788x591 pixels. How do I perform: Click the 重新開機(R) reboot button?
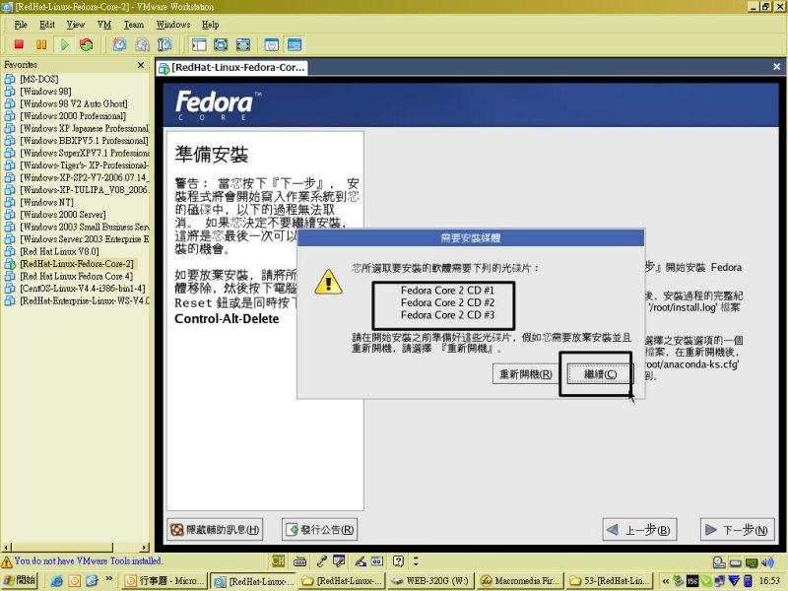pyautogui.click(x=526, y=374)
